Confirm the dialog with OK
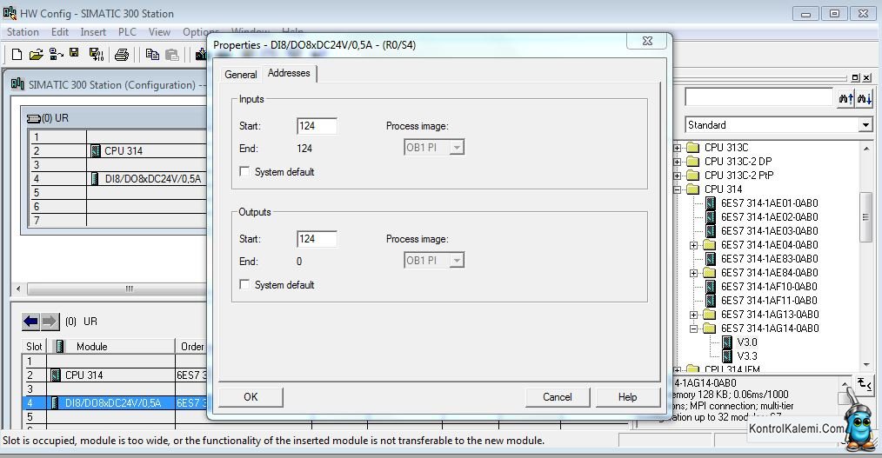 point(251,397)
